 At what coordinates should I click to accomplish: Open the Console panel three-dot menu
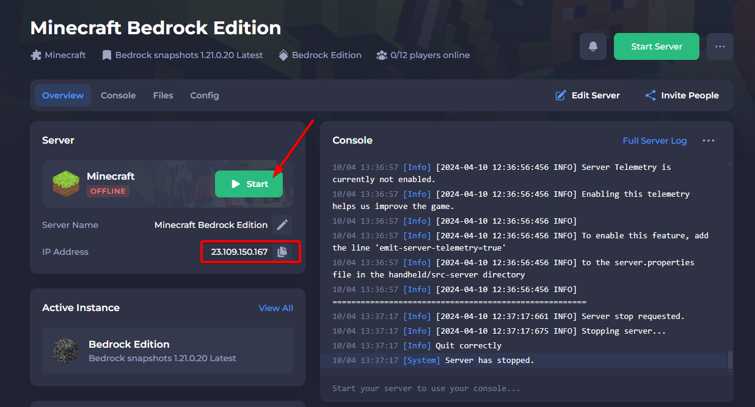[708, 141]
